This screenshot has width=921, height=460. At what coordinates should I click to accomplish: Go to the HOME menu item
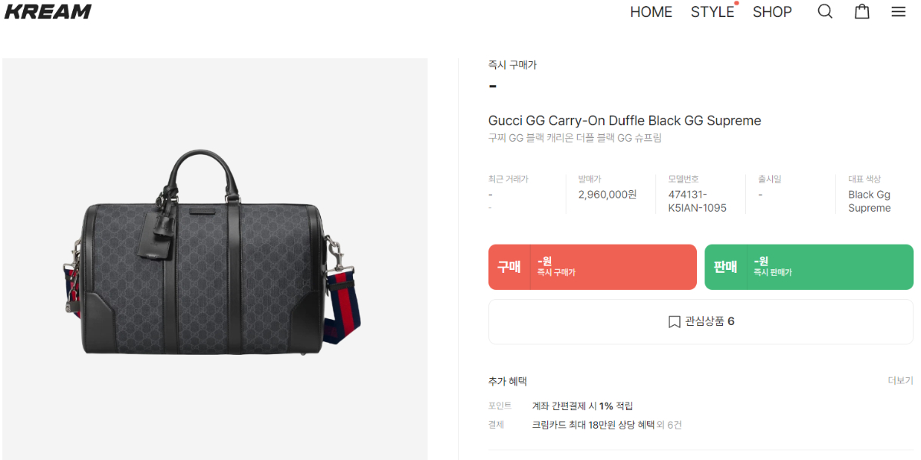651,11
